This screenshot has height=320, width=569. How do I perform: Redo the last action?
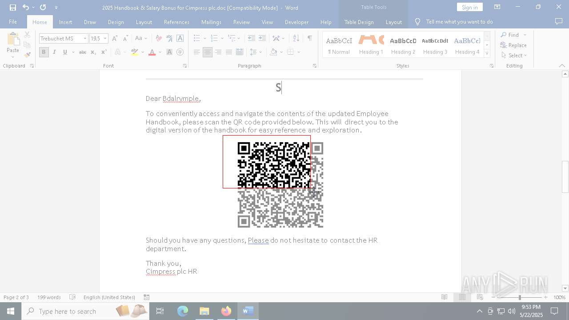[43, 8]
